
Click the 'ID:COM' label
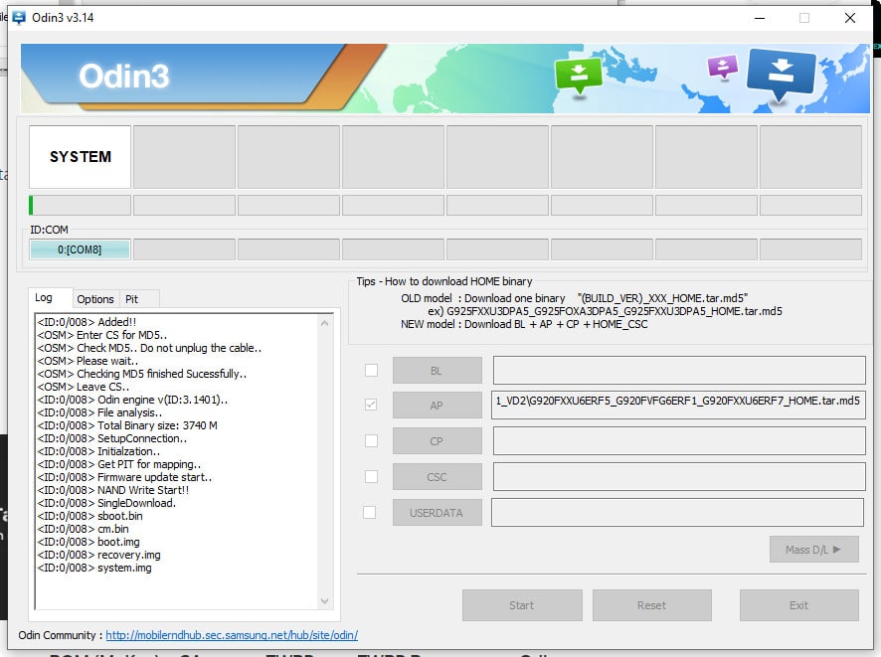[49, 230]
